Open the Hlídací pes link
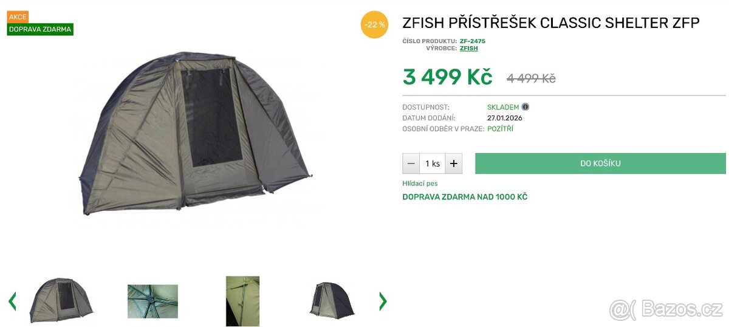This screenshot has width=729, height=327. (420, 183)
